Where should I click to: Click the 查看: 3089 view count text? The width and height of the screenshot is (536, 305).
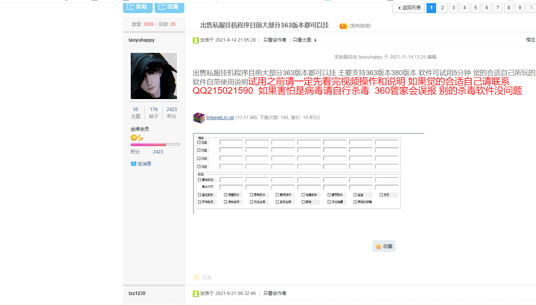[143, 24]
